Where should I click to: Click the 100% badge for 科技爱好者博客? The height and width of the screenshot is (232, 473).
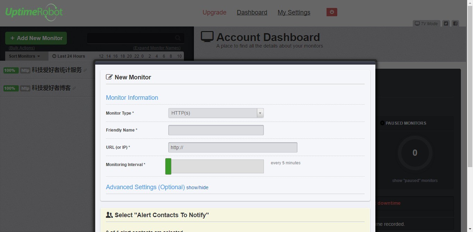[11, 88]
